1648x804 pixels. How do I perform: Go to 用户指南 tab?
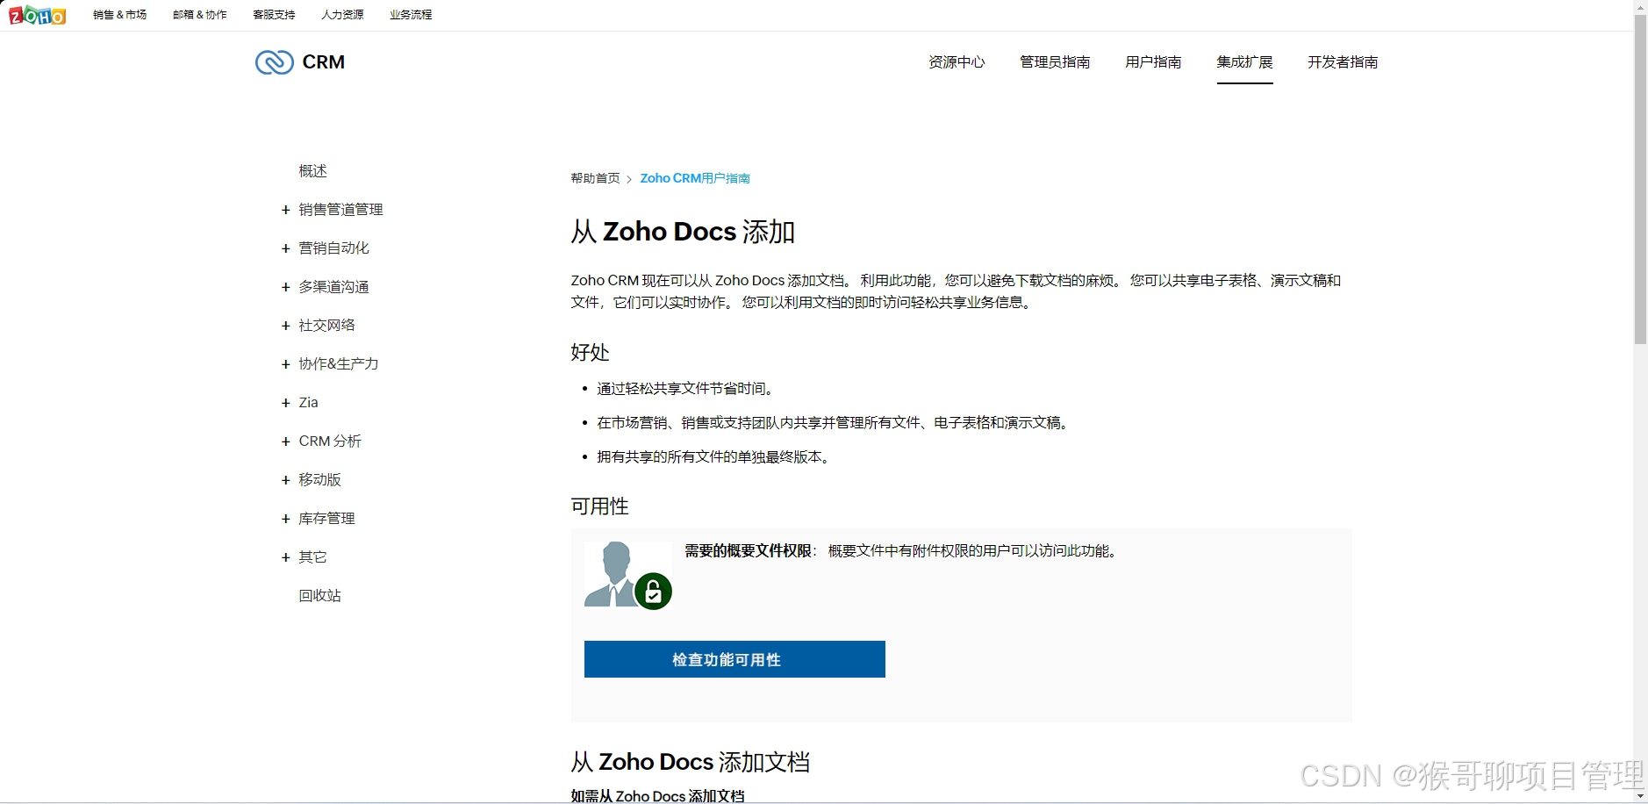(1153, 62)
